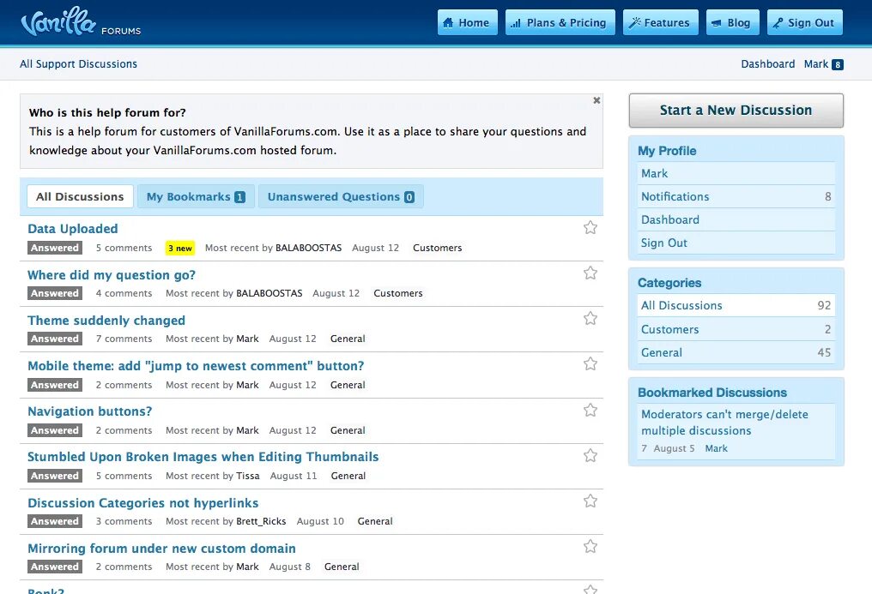The height and width of the screenshot is (594, 872).
Task: Click 'August 10' date in Discussion Categories row
Action: tap(320, 521)
